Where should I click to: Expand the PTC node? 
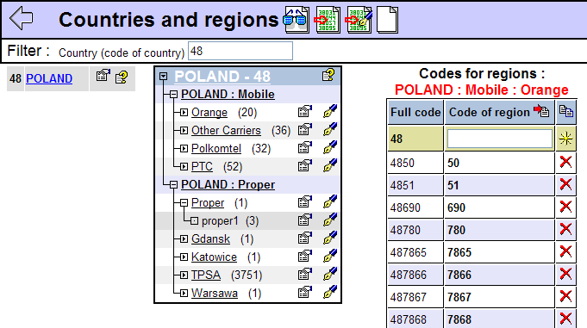coord(184,166)
